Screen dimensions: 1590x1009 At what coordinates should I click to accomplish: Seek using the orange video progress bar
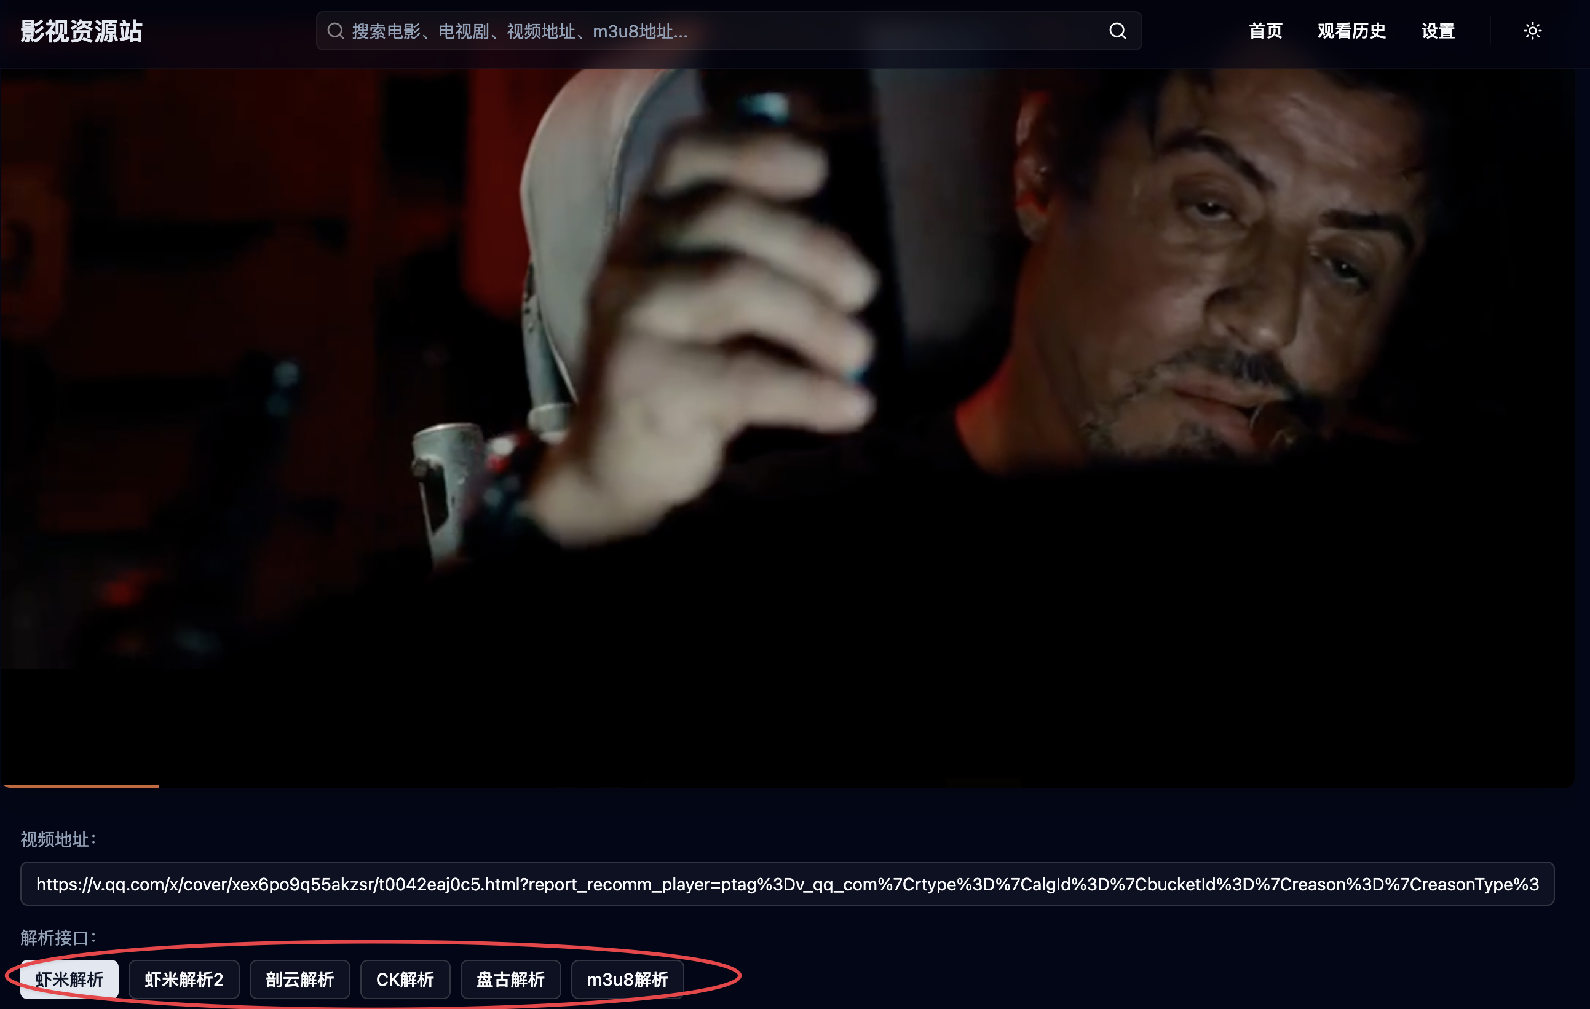click(81, 785)
